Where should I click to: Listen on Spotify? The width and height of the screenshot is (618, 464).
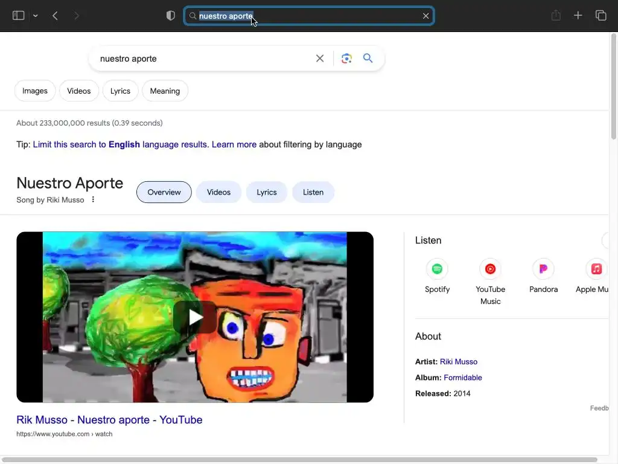[x=437, y=276]
